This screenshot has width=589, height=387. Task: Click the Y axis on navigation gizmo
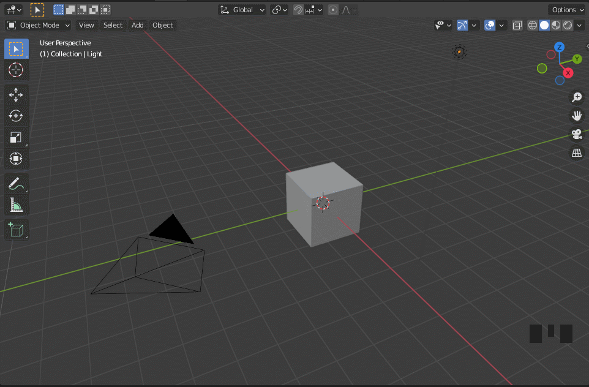(x=577, y=59)
